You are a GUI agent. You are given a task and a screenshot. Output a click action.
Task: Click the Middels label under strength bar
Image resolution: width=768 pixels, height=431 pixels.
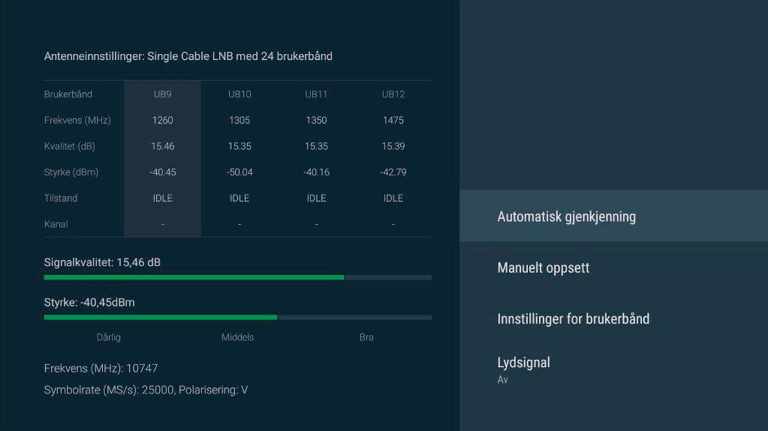(x=237, y=338)
